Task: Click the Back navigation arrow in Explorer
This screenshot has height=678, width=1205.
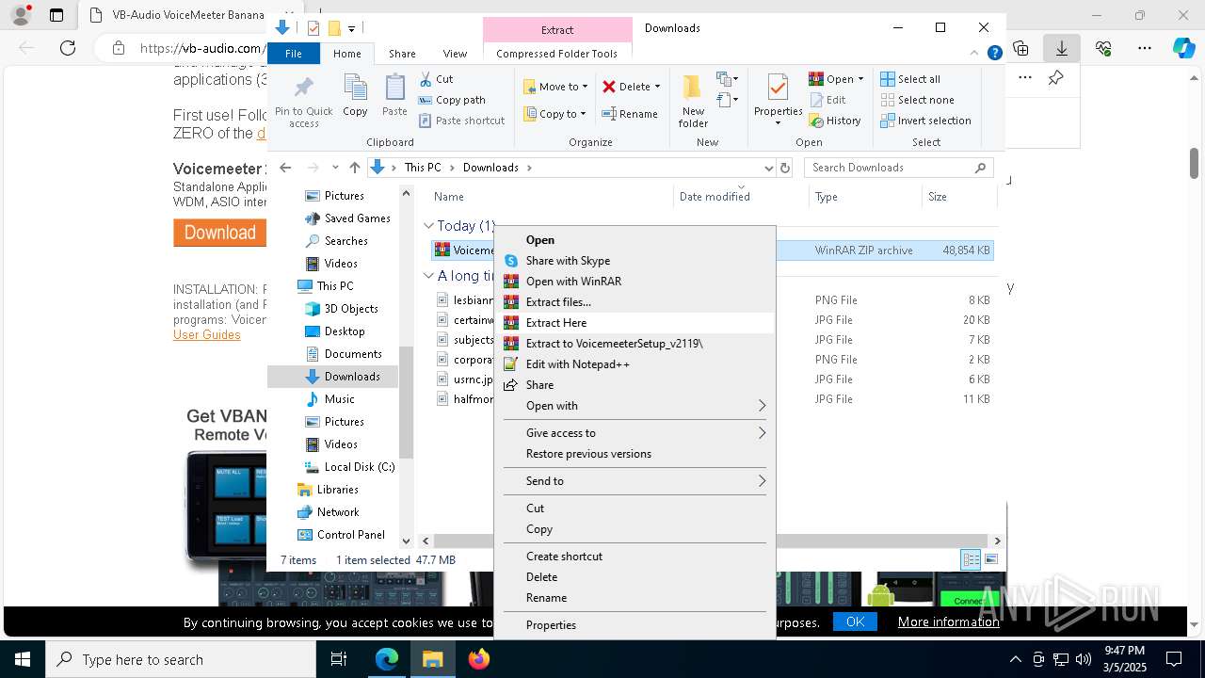Action: (x=285, y=168)
